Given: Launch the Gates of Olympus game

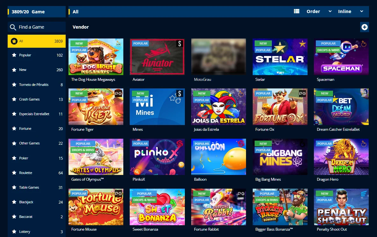Looking at the screenshot, I should [96, 157].
